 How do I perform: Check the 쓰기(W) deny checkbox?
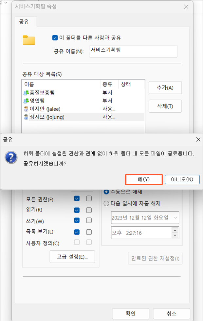(89, 220)
